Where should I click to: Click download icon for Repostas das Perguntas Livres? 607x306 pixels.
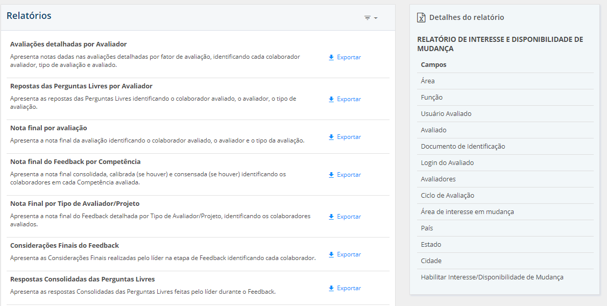[x=331, y=99]
